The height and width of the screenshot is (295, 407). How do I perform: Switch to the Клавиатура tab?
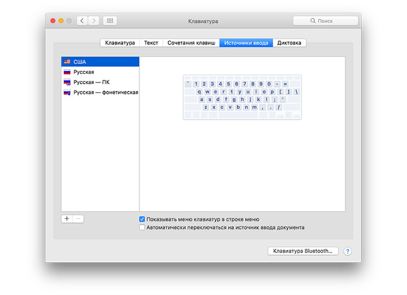click(x=120, y=43)
